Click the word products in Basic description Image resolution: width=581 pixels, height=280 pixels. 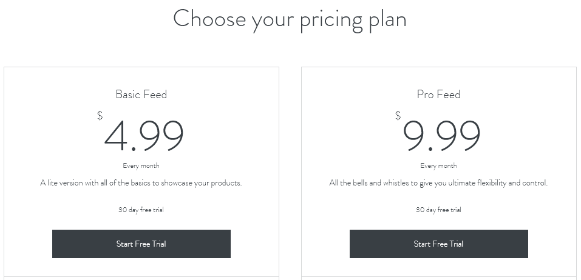click(x=226, y=183)
